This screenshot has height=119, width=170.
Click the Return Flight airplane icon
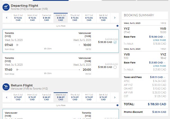[x=6, y=87]
